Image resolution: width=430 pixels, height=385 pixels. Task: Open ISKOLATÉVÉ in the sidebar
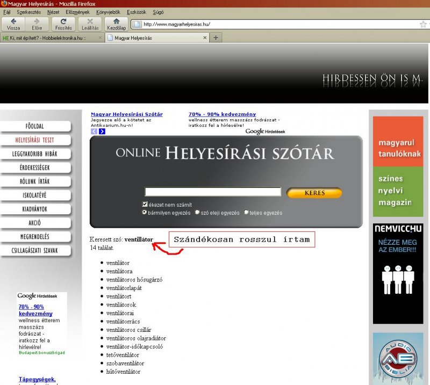click(x=35, y=195)
